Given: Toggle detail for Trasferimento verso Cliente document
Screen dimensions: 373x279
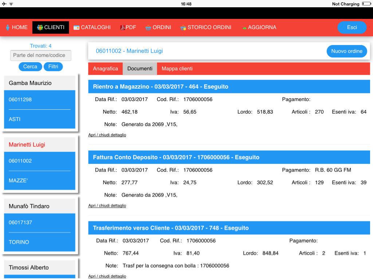Looking at the screenshot, I should pos(107,276).
